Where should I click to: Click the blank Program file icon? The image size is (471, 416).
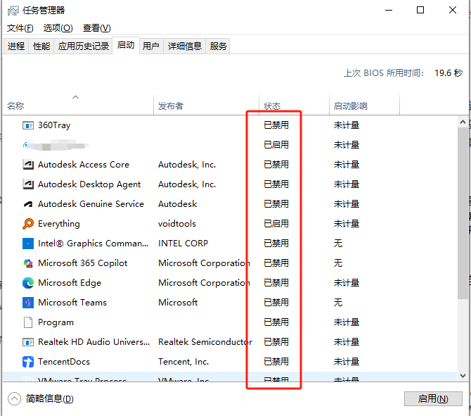click(28, 322)
